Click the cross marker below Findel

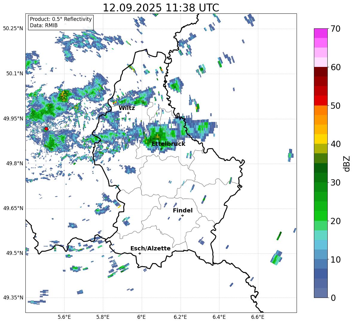[x=182, y=216]
